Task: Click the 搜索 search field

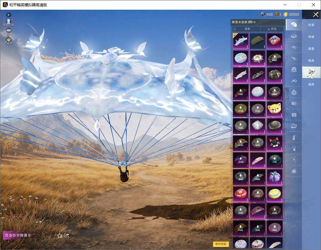Action: pos(246,29)
